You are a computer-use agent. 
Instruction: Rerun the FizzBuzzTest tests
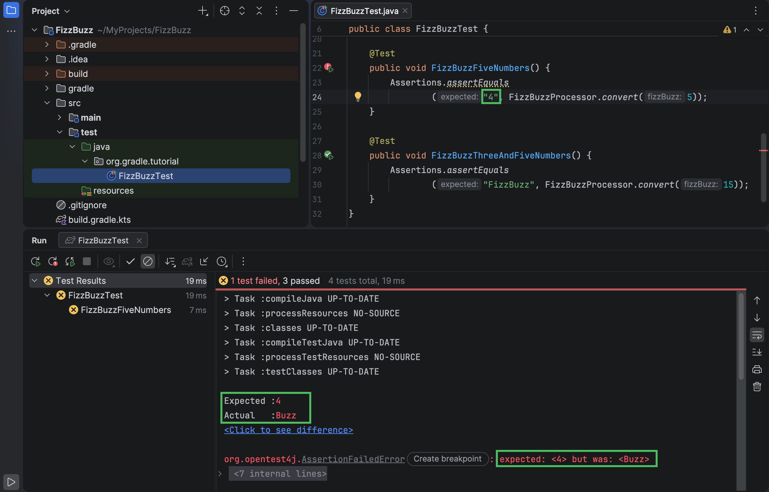35,262
